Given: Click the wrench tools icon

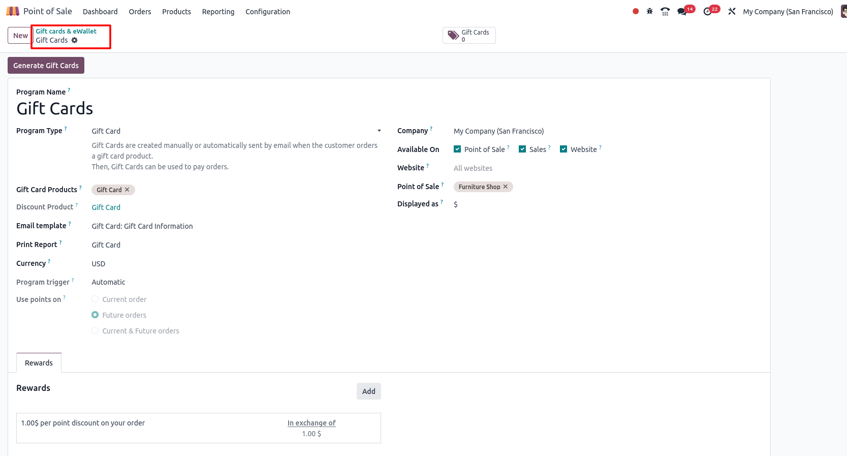Looking at the screenshot, I should (x=732, y=11).
